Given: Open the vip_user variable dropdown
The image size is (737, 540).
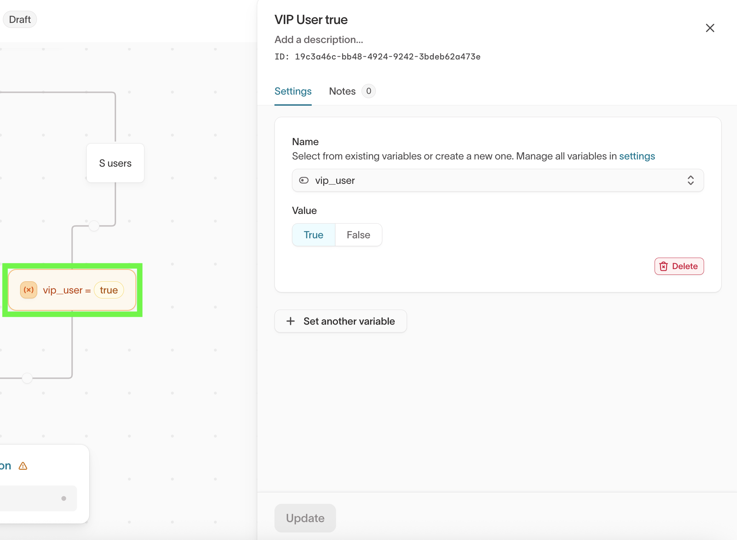Looking at the screenshot, I should [497, 180].
